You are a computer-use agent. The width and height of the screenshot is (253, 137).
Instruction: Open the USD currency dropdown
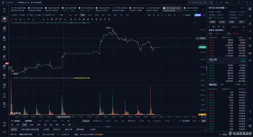click(228, 3)
